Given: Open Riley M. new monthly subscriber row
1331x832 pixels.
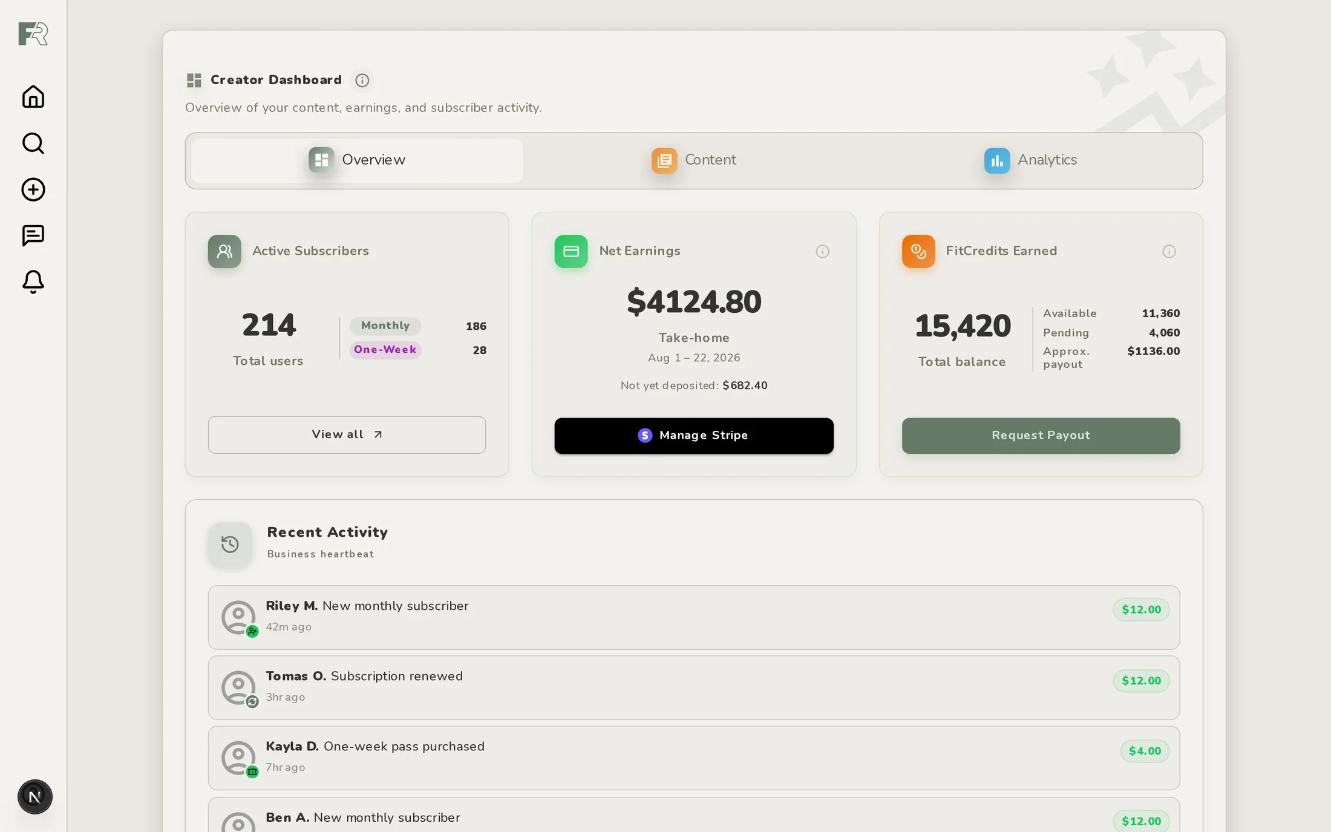Looking at the screenshot, I should (x=694, y=617).
